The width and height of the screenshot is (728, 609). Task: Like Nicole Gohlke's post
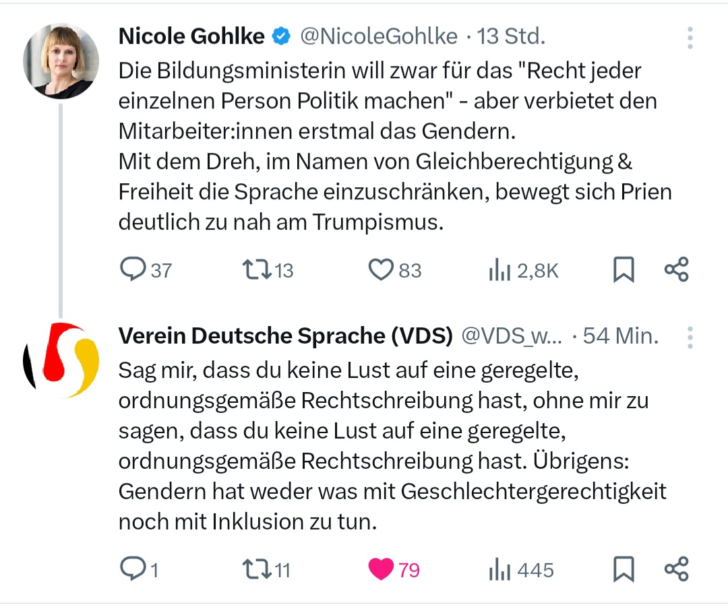pos(382,270)
